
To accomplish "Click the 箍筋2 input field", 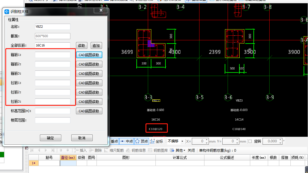I will click(x=53, y=64).
